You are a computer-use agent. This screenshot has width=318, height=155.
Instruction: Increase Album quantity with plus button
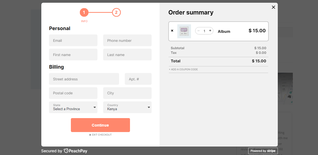[x=210, y=31]
